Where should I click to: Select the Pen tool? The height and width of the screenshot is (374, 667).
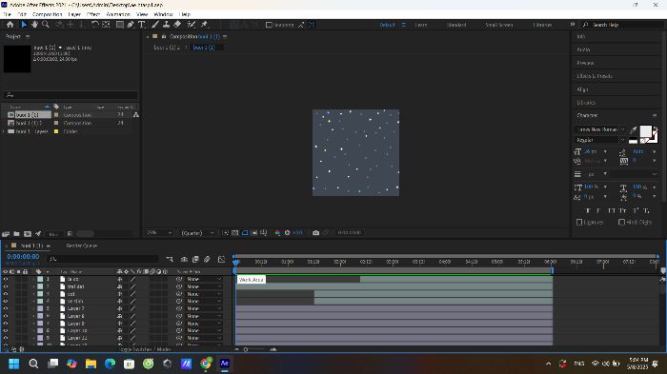(131, 25)
